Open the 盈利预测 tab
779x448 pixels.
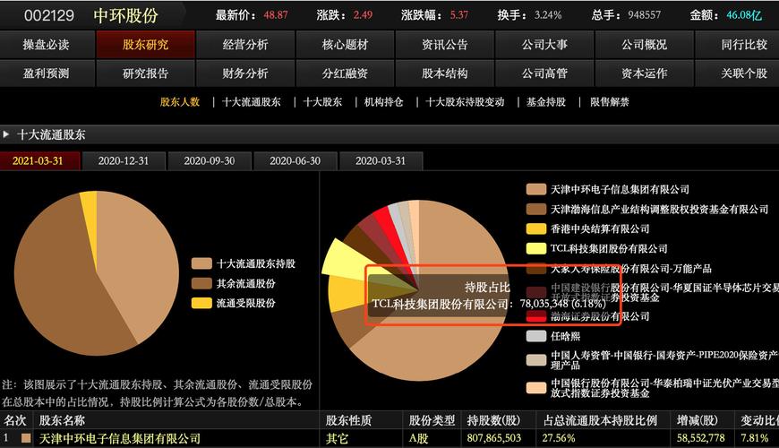point(47,73)
